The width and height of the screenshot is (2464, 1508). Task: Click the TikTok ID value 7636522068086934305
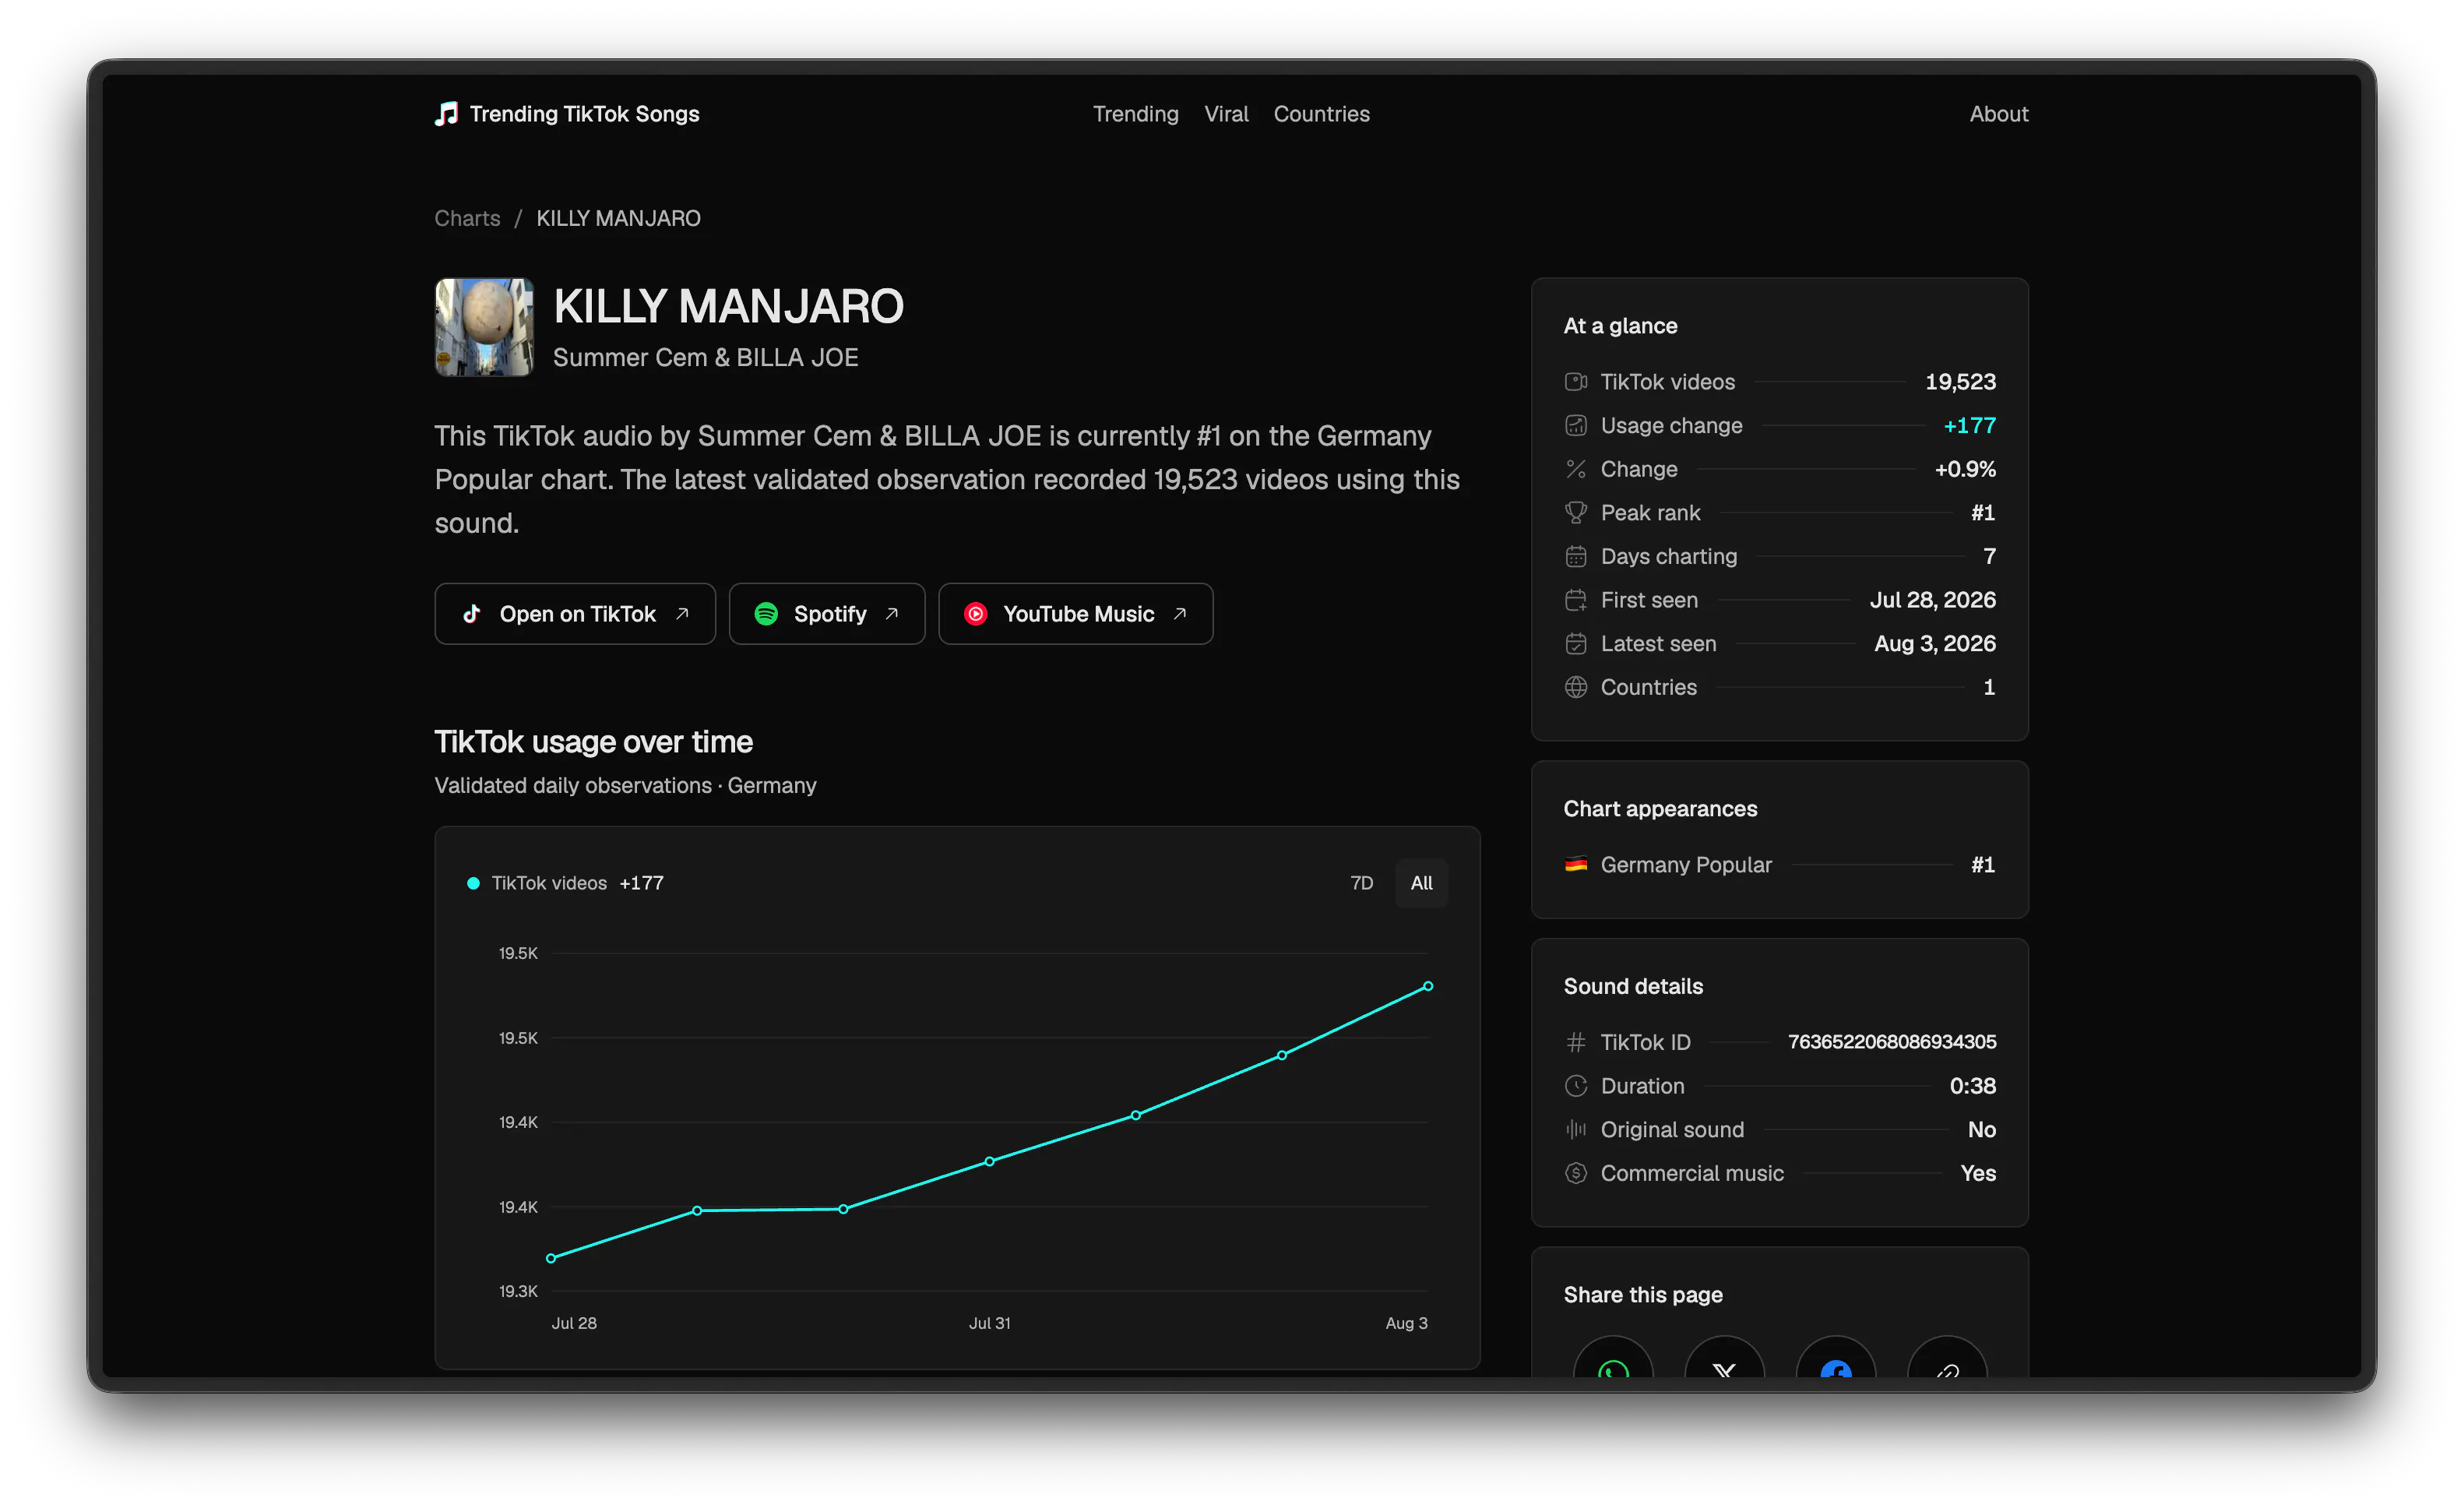(1892, 1042)
